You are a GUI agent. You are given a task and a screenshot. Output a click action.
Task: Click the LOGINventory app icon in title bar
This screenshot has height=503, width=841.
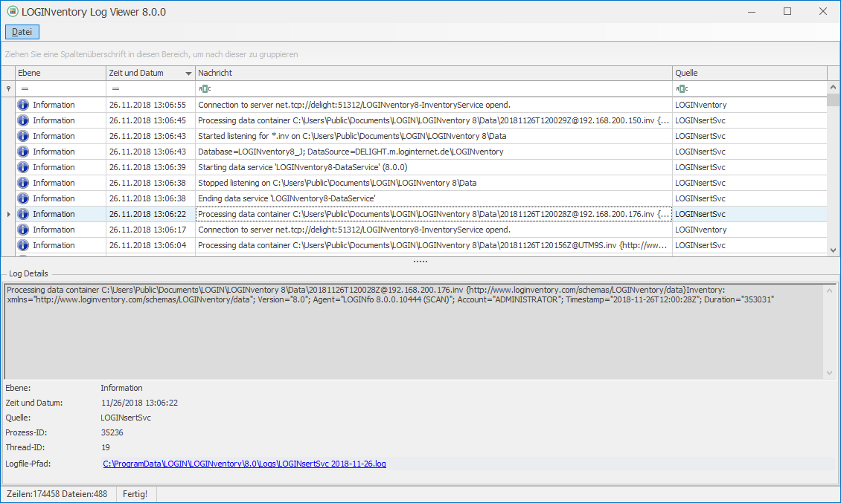[13, 11]
